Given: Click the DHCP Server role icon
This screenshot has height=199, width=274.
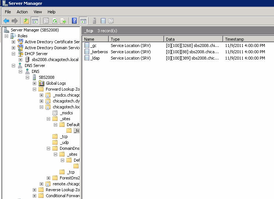Looking at the screenshot, I should 21,54.
